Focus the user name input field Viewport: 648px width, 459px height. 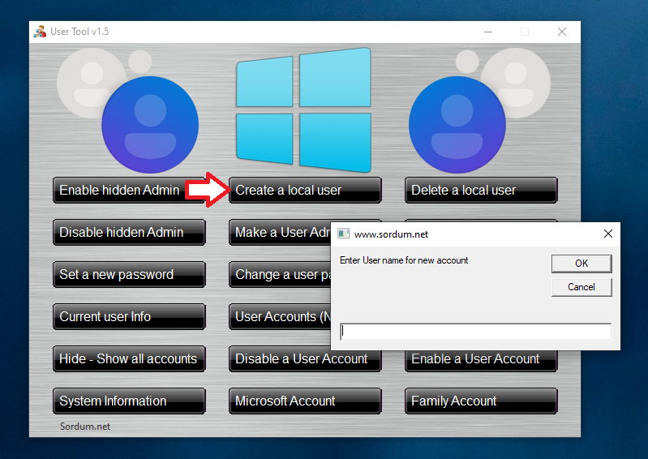476,332
